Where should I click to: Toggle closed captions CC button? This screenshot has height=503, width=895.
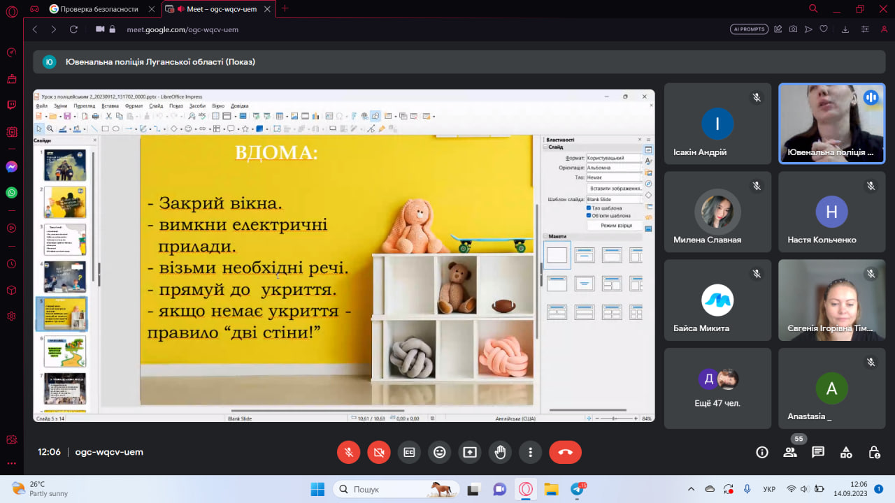pyautogui.click(x=409, y=452)
